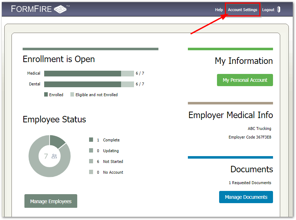This screenshot has width=296, height=220.
Task: Click the Medical '6 / 7' count
Action: pyautogui.click(x=140, y=73)
